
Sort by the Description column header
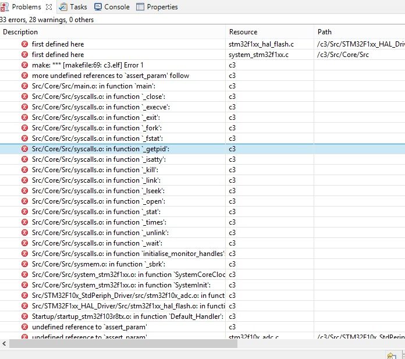20,32
